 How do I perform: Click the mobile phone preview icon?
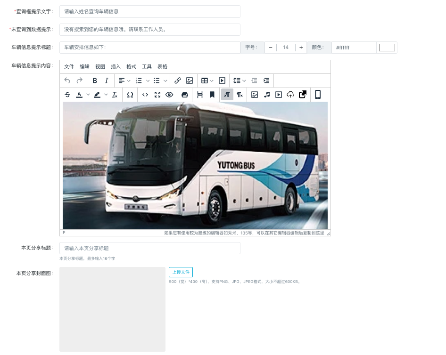coord(318,95)
